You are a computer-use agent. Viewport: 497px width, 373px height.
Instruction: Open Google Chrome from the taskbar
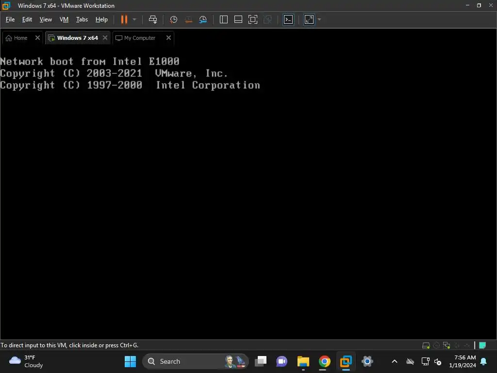324,361
